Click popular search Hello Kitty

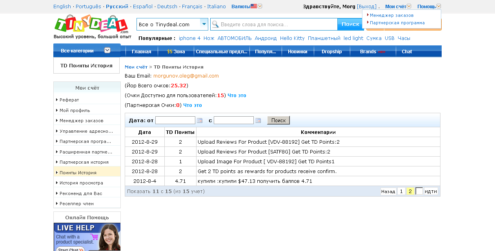click(292, 38)
